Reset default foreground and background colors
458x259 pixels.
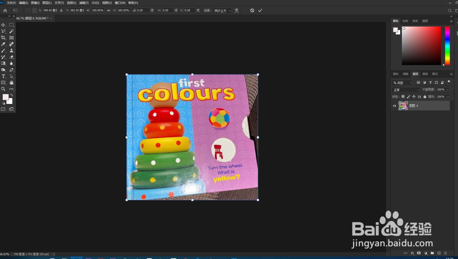[x=4, y=103]
